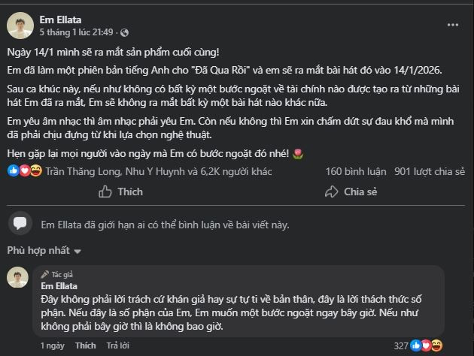
Task: Open the post options three-dot menu
Action: (x=453, y=25)
